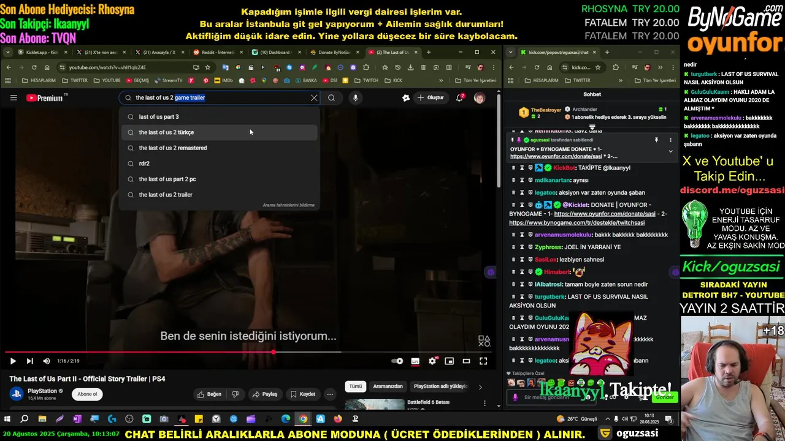The height and width of the screenshot is (441, 785).
Task: Toggle subtitles CC button
Action: pyautogui.click(x=415, y=361)
